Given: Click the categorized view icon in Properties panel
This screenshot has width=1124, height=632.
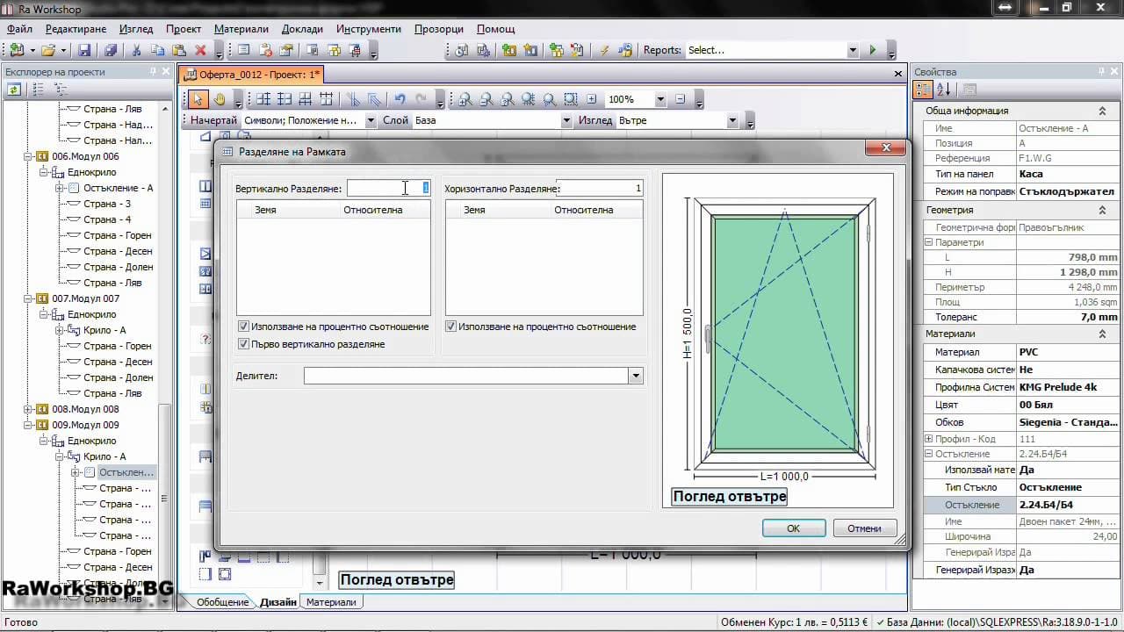Looking at the screenshot, I should click(x=923, y=90).
